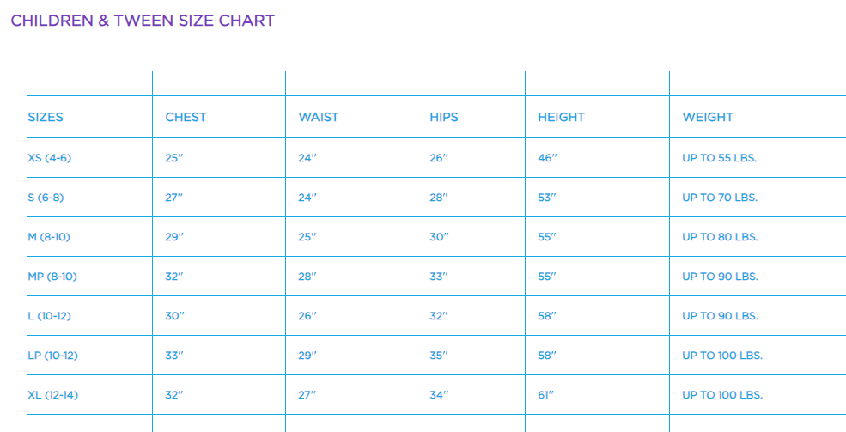Select the XL (12-14) size label

(52, 395)
